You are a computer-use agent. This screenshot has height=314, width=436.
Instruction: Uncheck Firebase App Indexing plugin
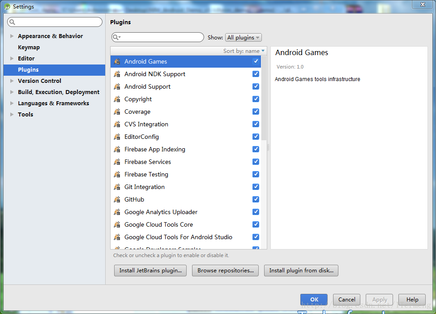pyautogui.click(x=256, y=149)
